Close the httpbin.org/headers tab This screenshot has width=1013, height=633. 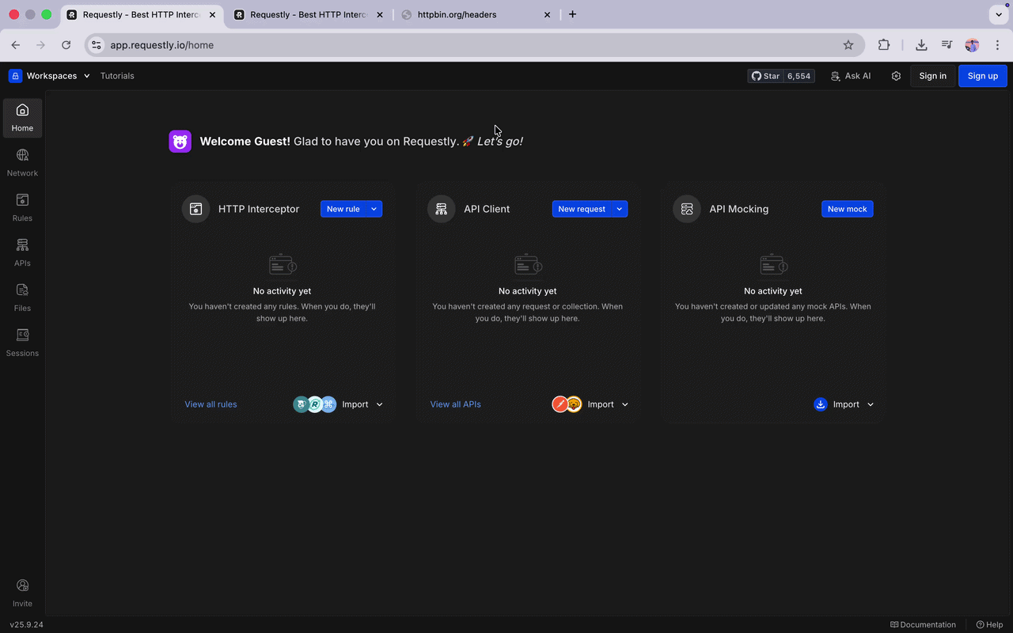point(547,14)
